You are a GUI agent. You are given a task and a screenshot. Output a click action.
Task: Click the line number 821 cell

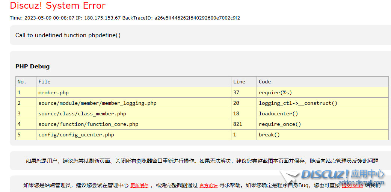(x=238, y=124)
